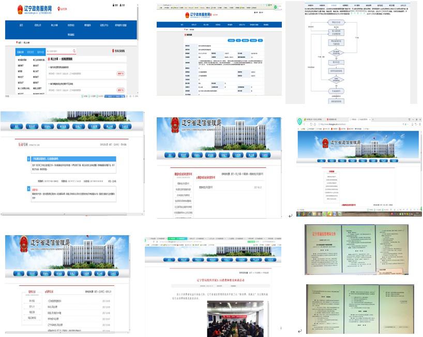The width and height of the screenshot is (423, 337).
Task: Click the red map pin right of the search box
Action: pos(113,51)
